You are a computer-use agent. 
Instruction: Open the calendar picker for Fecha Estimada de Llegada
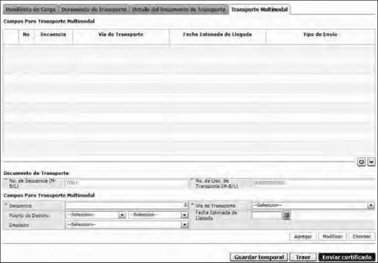pyautogui.click(x=287, y=215)
